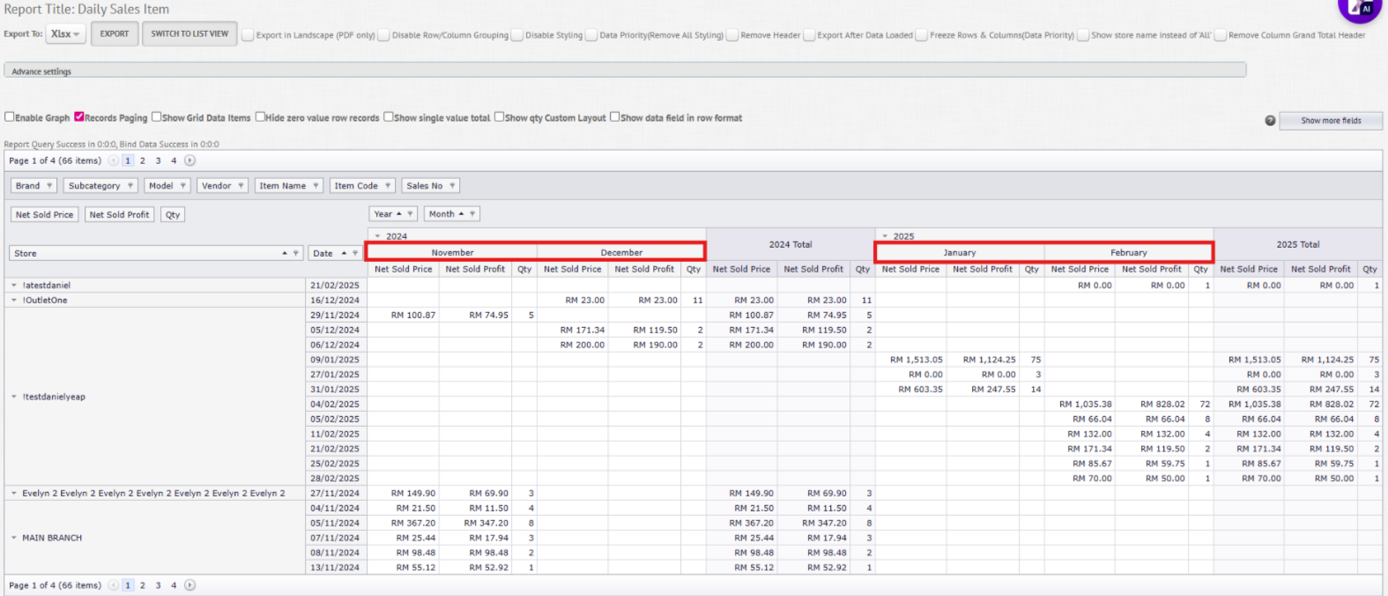This screenshot has height=596, width=1388.
Task: Enable the Enable Graph checkbox
Action: pos(10,117)
